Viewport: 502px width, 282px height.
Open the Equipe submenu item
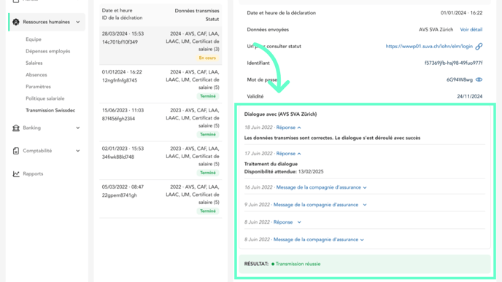point(34,39)
